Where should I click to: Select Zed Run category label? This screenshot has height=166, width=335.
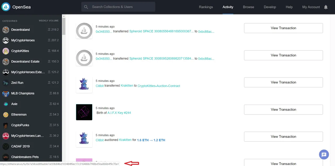click(17, 83)
